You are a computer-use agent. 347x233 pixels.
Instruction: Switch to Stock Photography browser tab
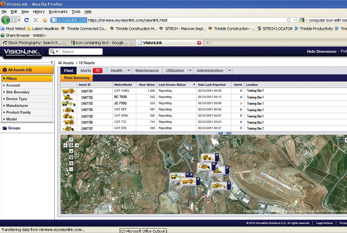(34, 43)
